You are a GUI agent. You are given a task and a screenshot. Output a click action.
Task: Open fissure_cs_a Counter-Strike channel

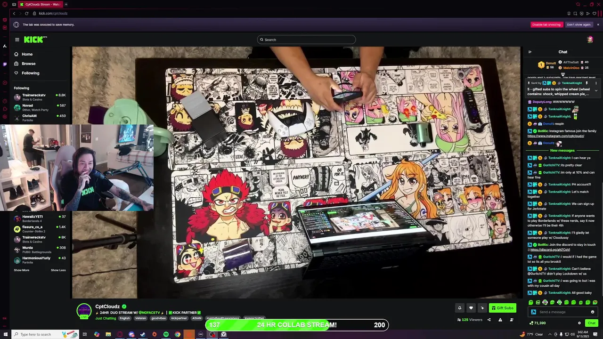pos(40,229)
